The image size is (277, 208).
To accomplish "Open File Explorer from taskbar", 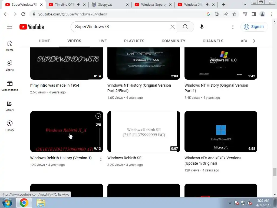I will coord(41,203).
